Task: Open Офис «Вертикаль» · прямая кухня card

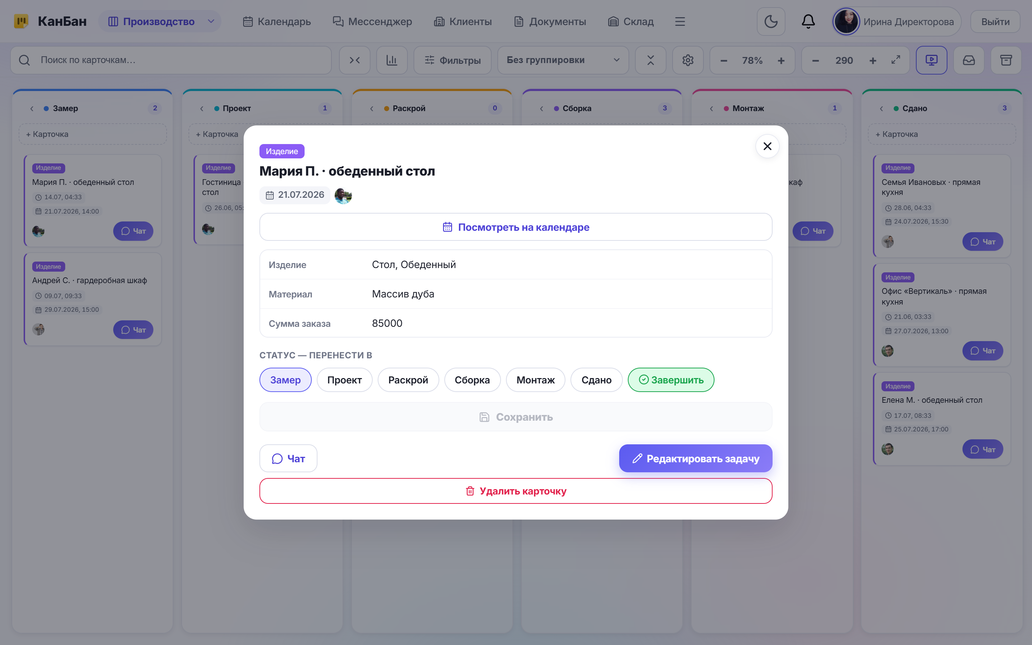Action: pos(942,315)
